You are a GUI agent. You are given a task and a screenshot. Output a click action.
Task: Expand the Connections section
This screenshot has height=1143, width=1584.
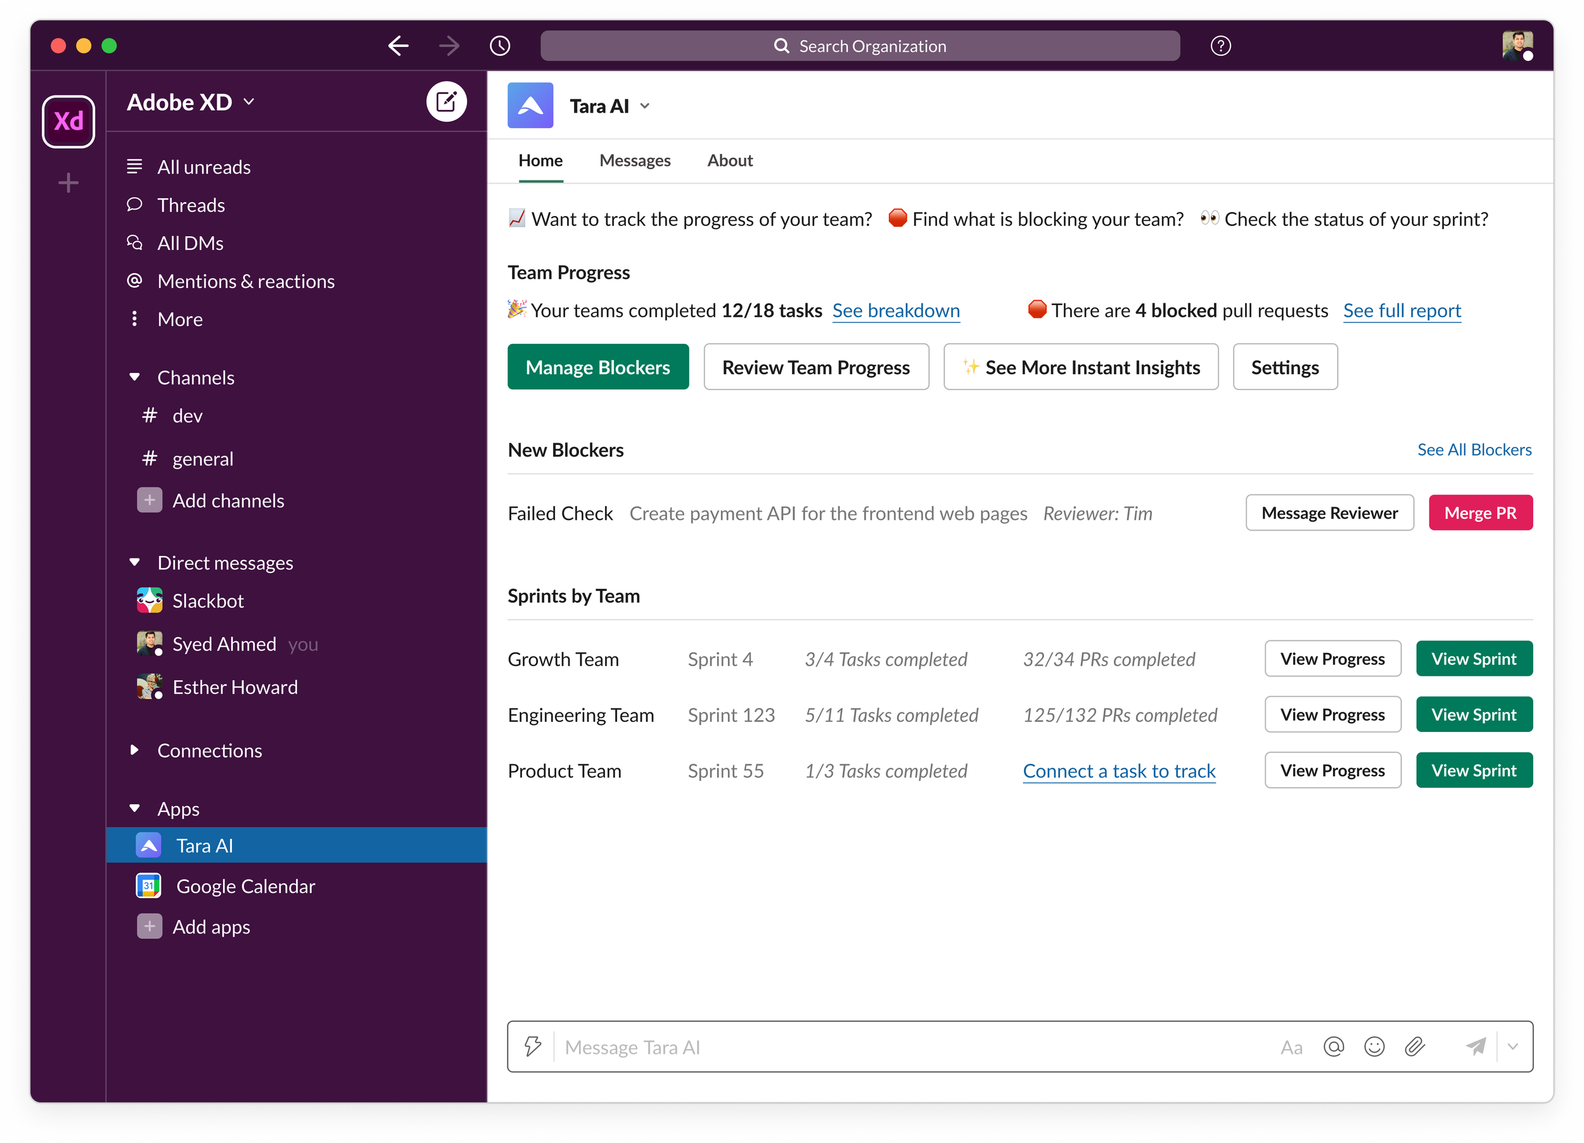click(x=135, y=750)
